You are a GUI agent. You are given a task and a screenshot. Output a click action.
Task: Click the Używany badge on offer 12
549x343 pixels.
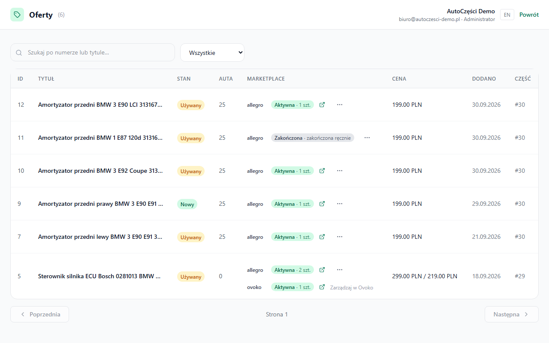[191, 105]
